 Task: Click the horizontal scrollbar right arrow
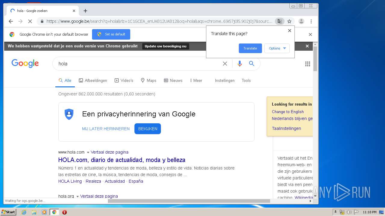coord(310,201)
